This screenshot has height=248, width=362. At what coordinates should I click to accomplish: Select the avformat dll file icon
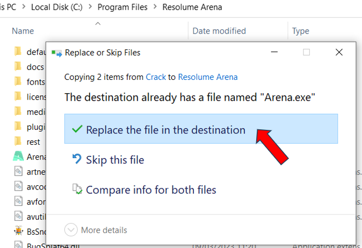[x=18, y=201]
